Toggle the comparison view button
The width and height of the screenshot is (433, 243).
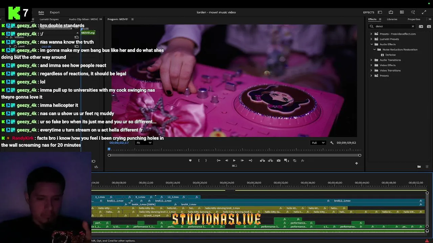pyautogui.click(x=287, y=161)
